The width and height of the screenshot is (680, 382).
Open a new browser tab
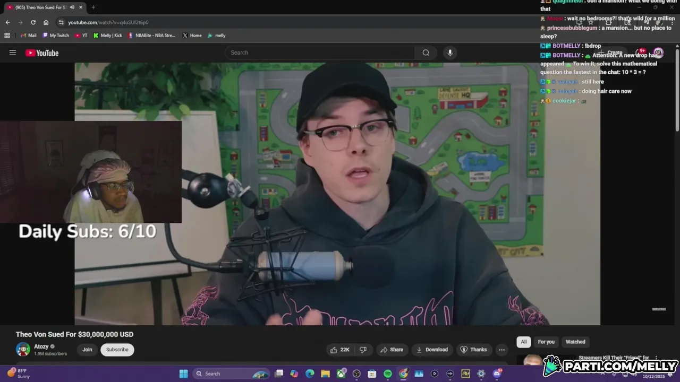93,7
